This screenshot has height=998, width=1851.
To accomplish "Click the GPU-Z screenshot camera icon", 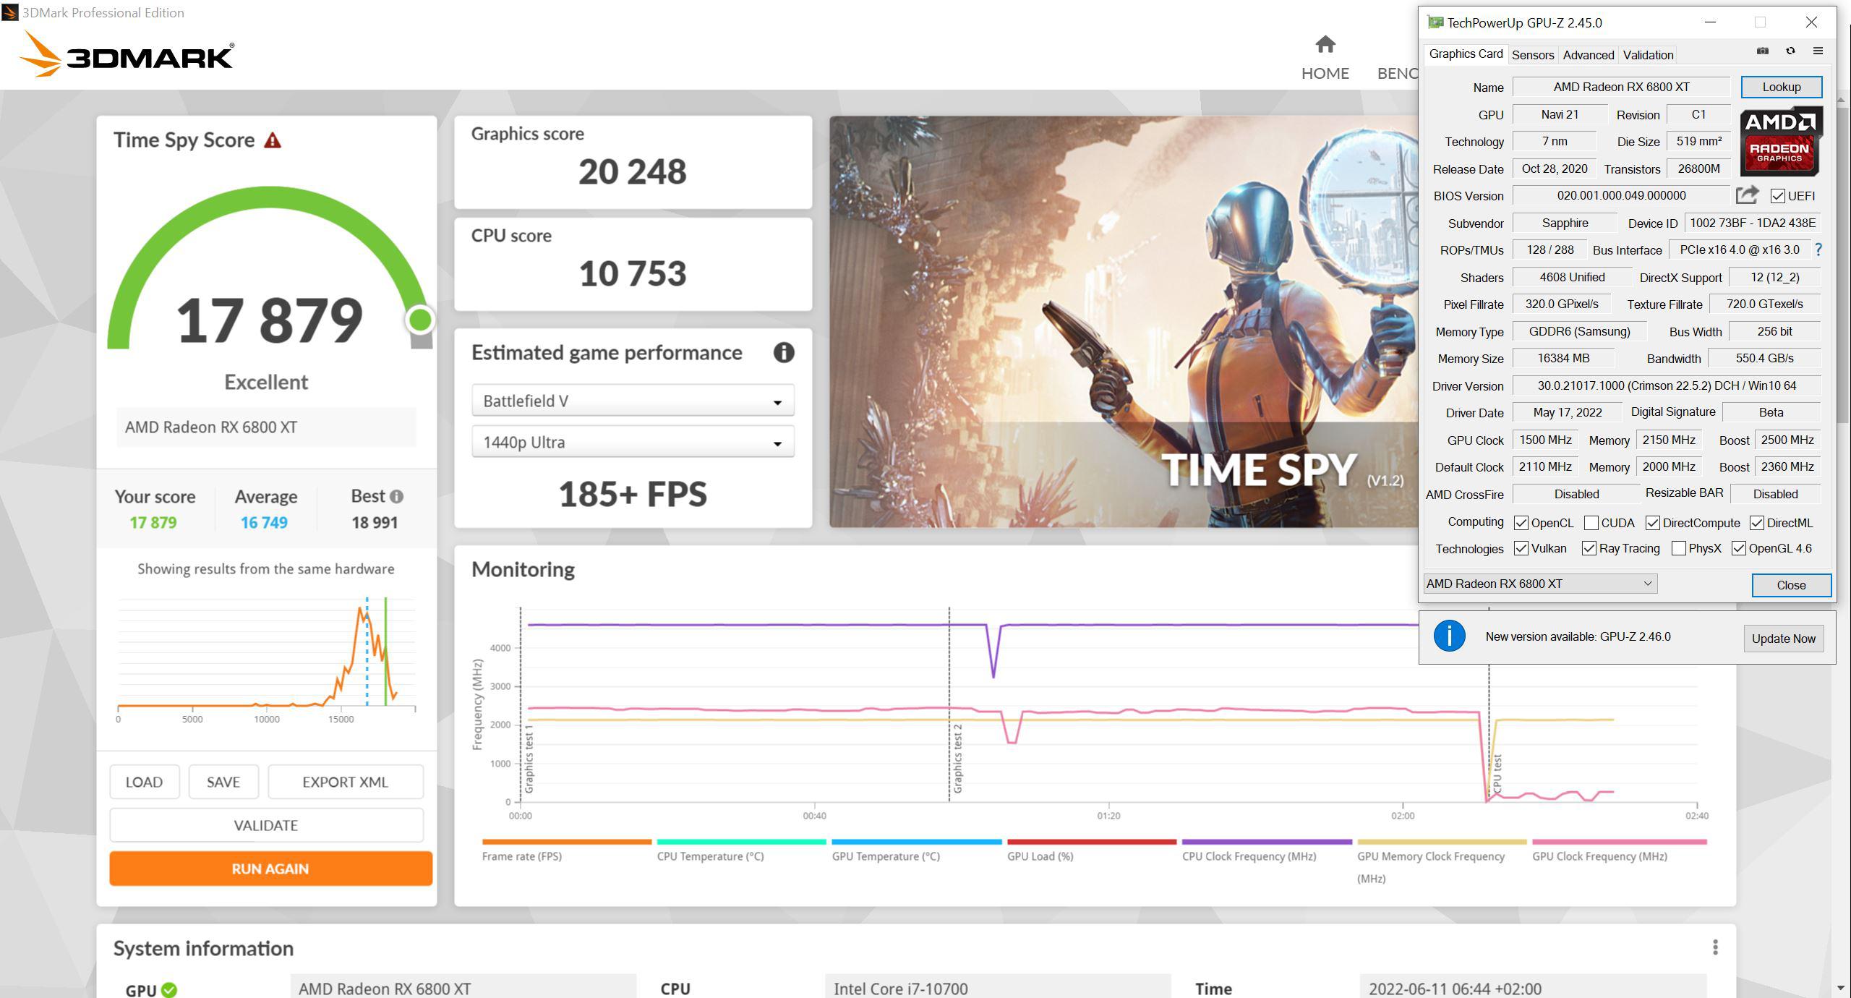I will tap(1762, 51).
